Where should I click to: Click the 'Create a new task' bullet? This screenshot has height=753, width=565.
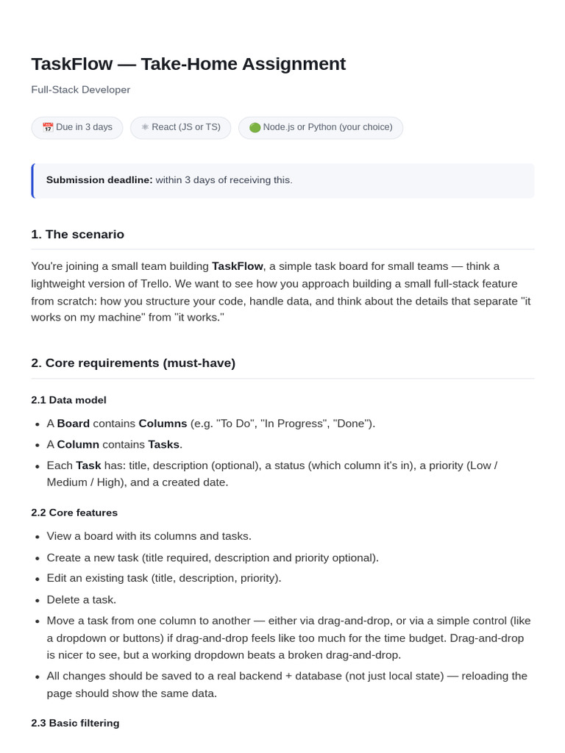click(x=213, y=558)
